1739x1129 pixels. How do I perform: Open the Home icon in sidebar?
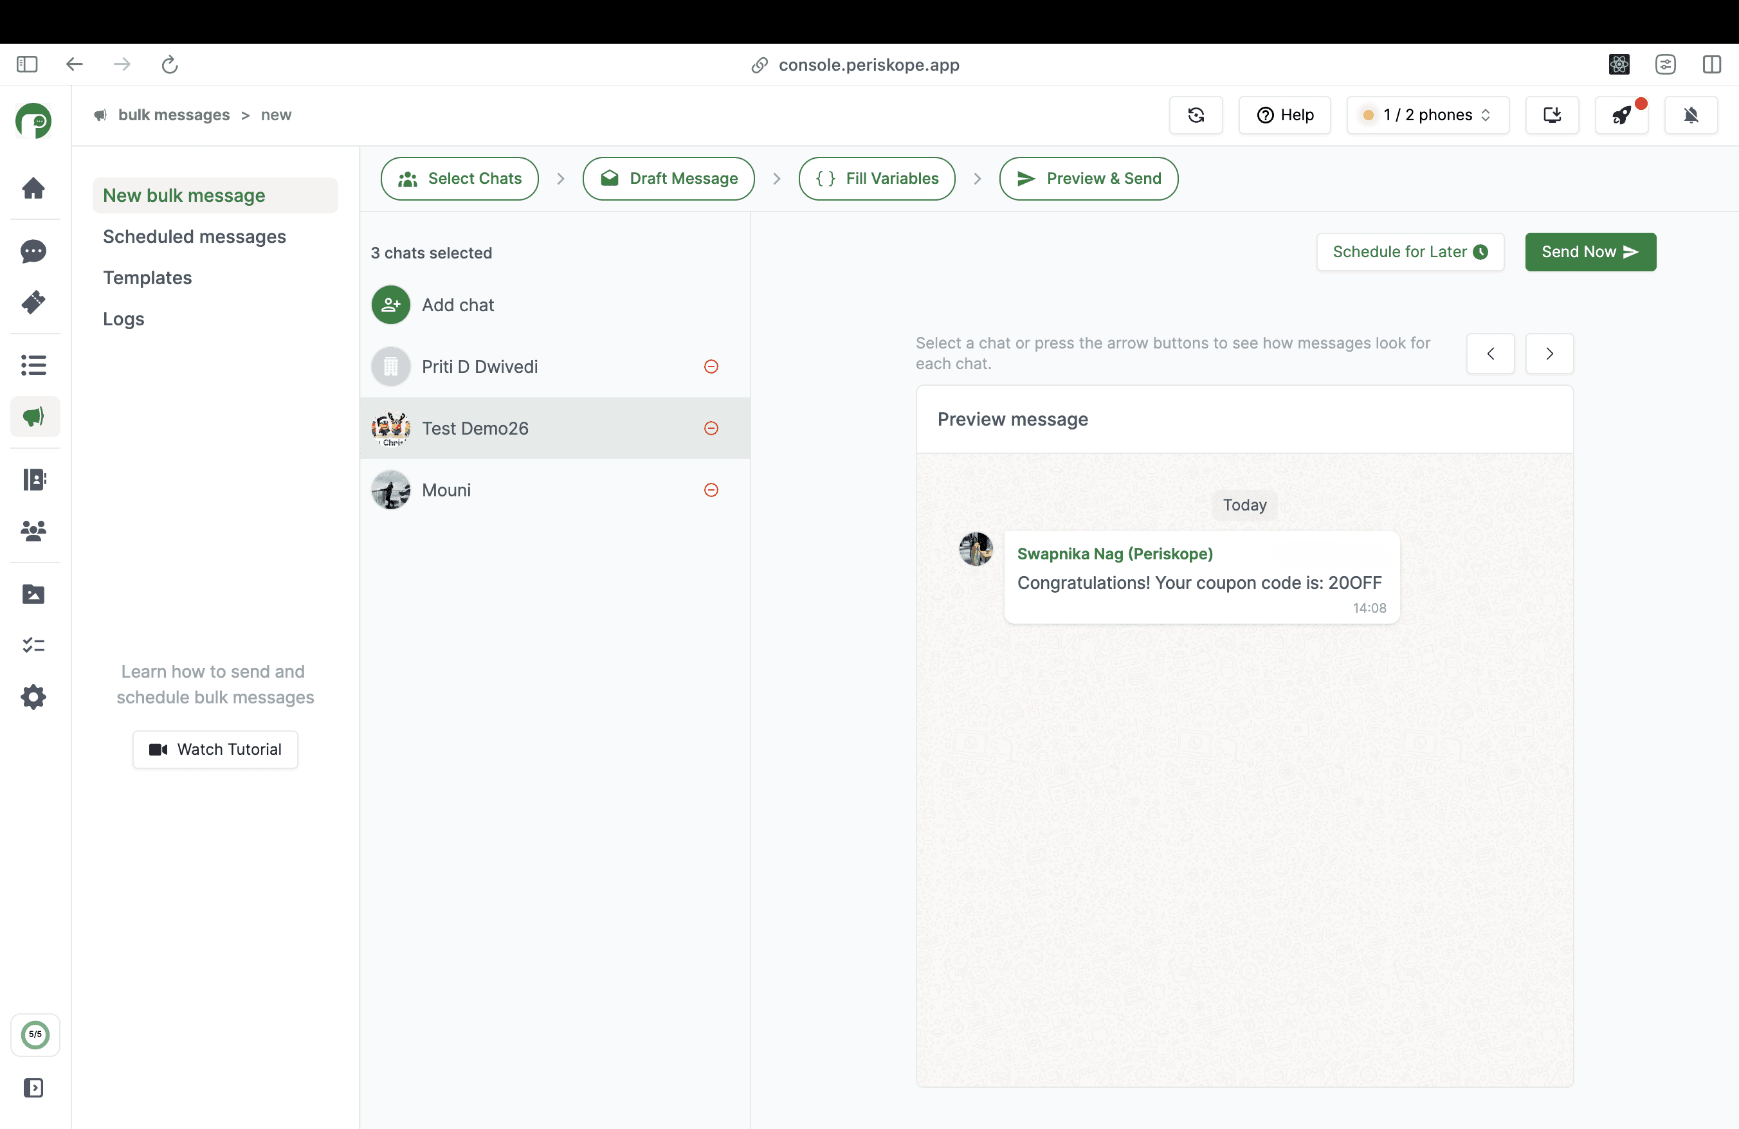coord(33,188)
